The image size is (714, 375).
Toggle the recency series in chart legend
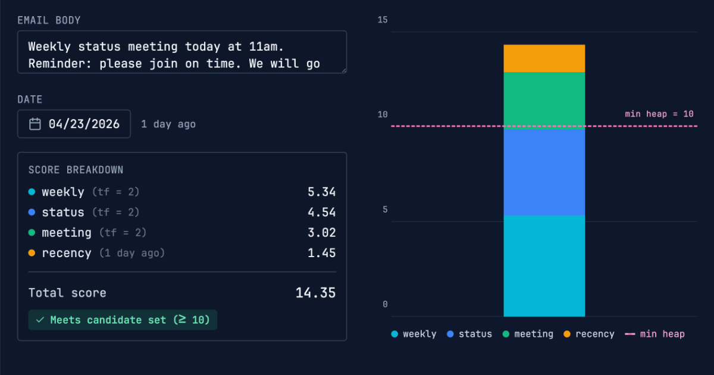click(588, 334)
